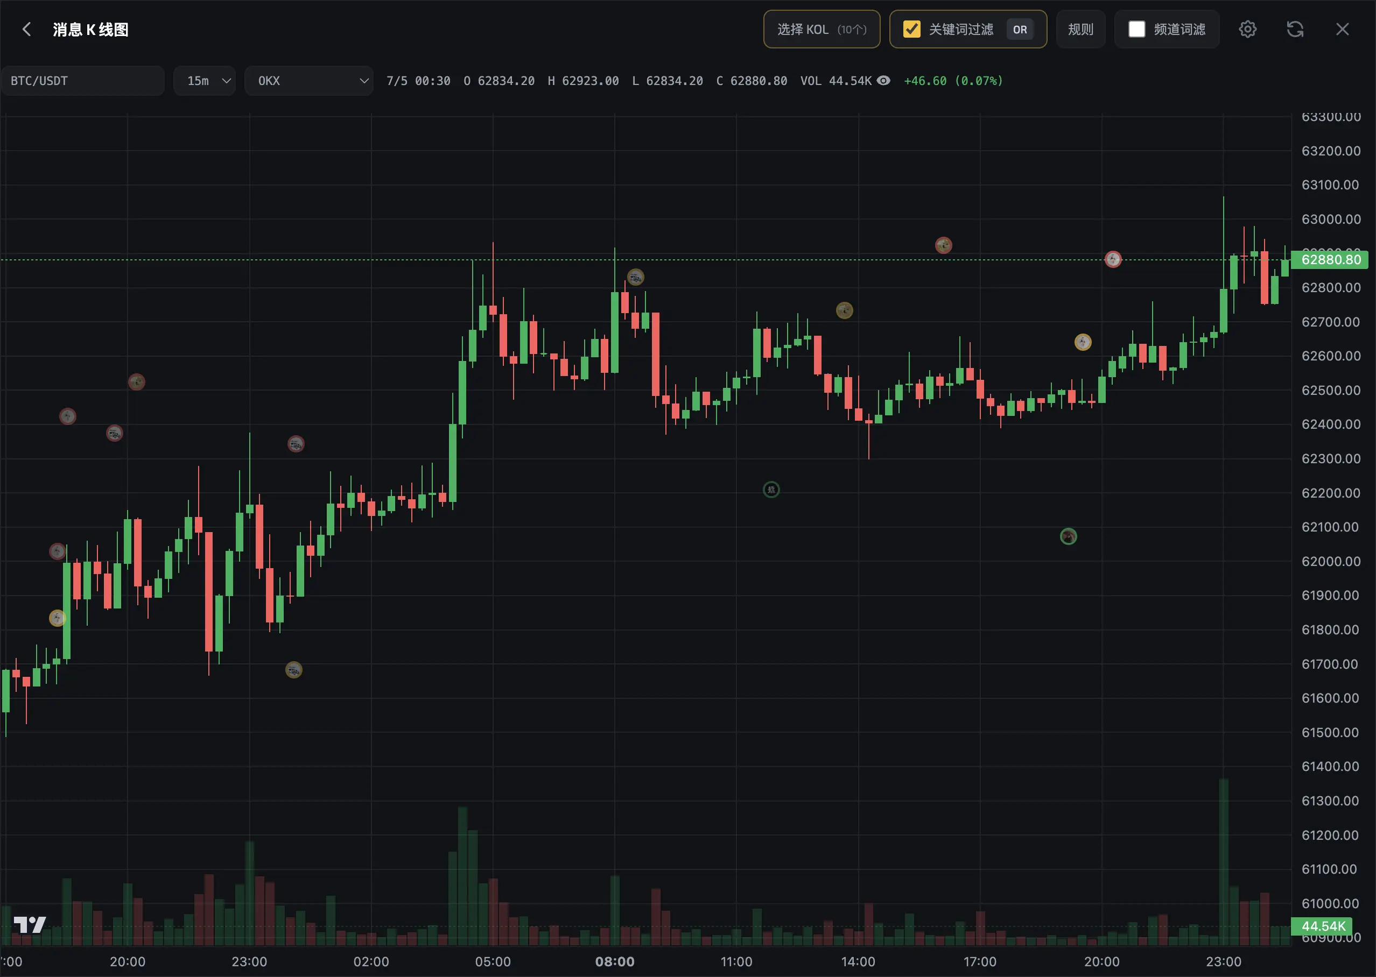Open yellow-ringed KOL marker near 62640 around 19:30
1376x977 pixels.
[x=1083, y=342]
